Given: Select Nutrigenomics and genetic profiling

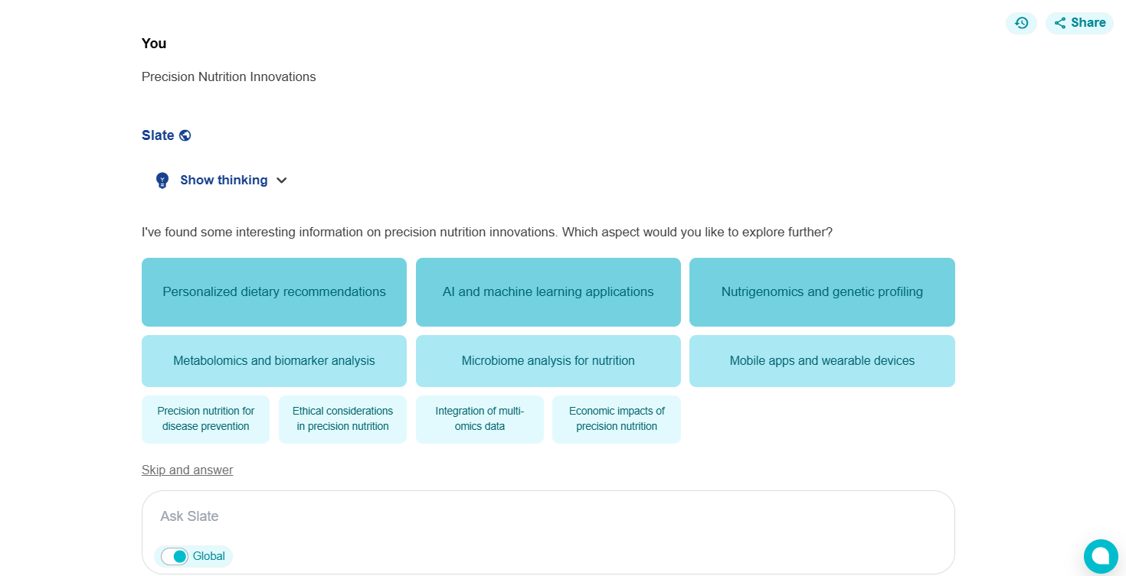Looking at the screenshot, I should click(822, 292).
